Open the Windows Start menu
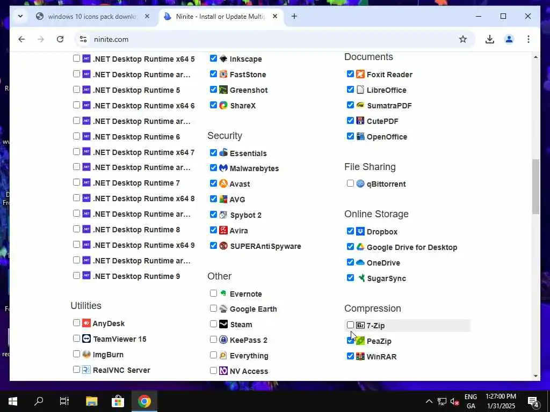 13,401
